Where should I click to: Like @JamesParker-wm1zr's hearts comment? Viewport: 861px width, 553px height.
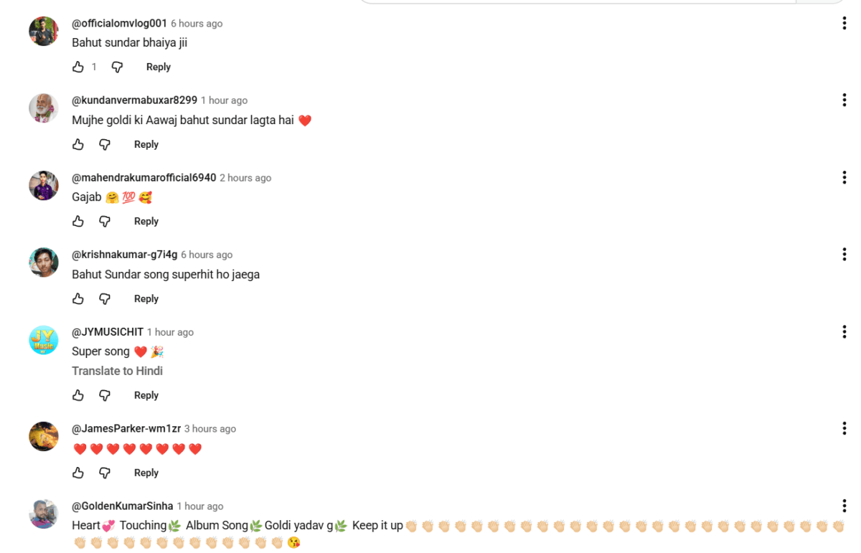coord(78,473)
